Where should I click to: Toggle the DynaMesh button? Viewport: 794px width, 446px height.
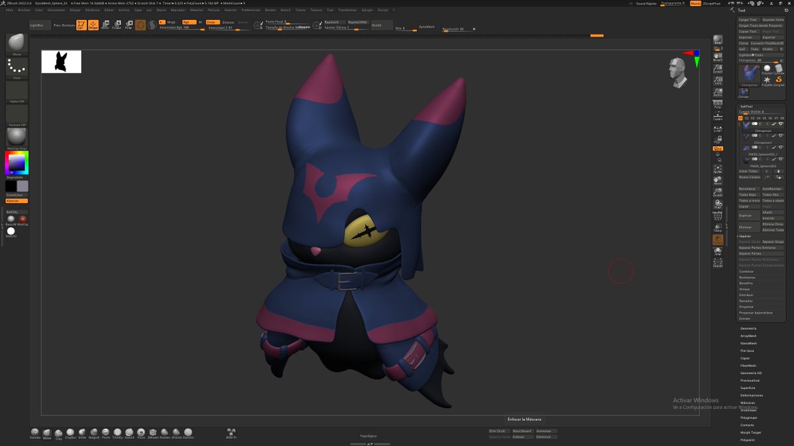tap(427, 26)
